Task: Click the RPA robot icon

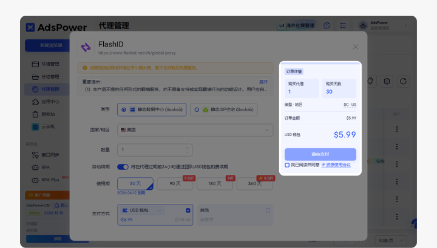Action: [x=35, y=168]
